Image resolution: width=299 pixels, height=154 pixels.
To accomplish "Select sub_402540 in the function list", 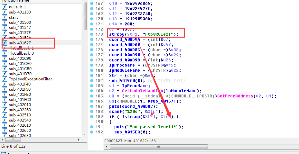I will coord(20,120).
